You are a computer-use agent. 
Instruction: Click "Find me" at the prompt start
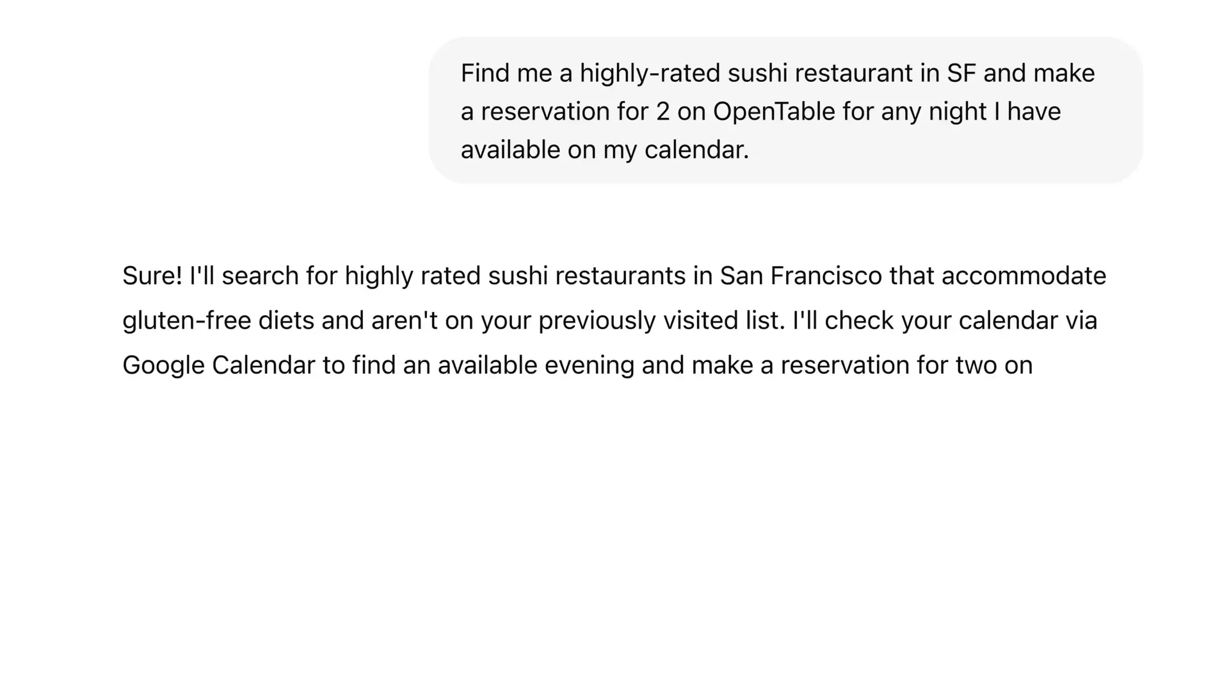pyautogui.click(x=506, y=74)
